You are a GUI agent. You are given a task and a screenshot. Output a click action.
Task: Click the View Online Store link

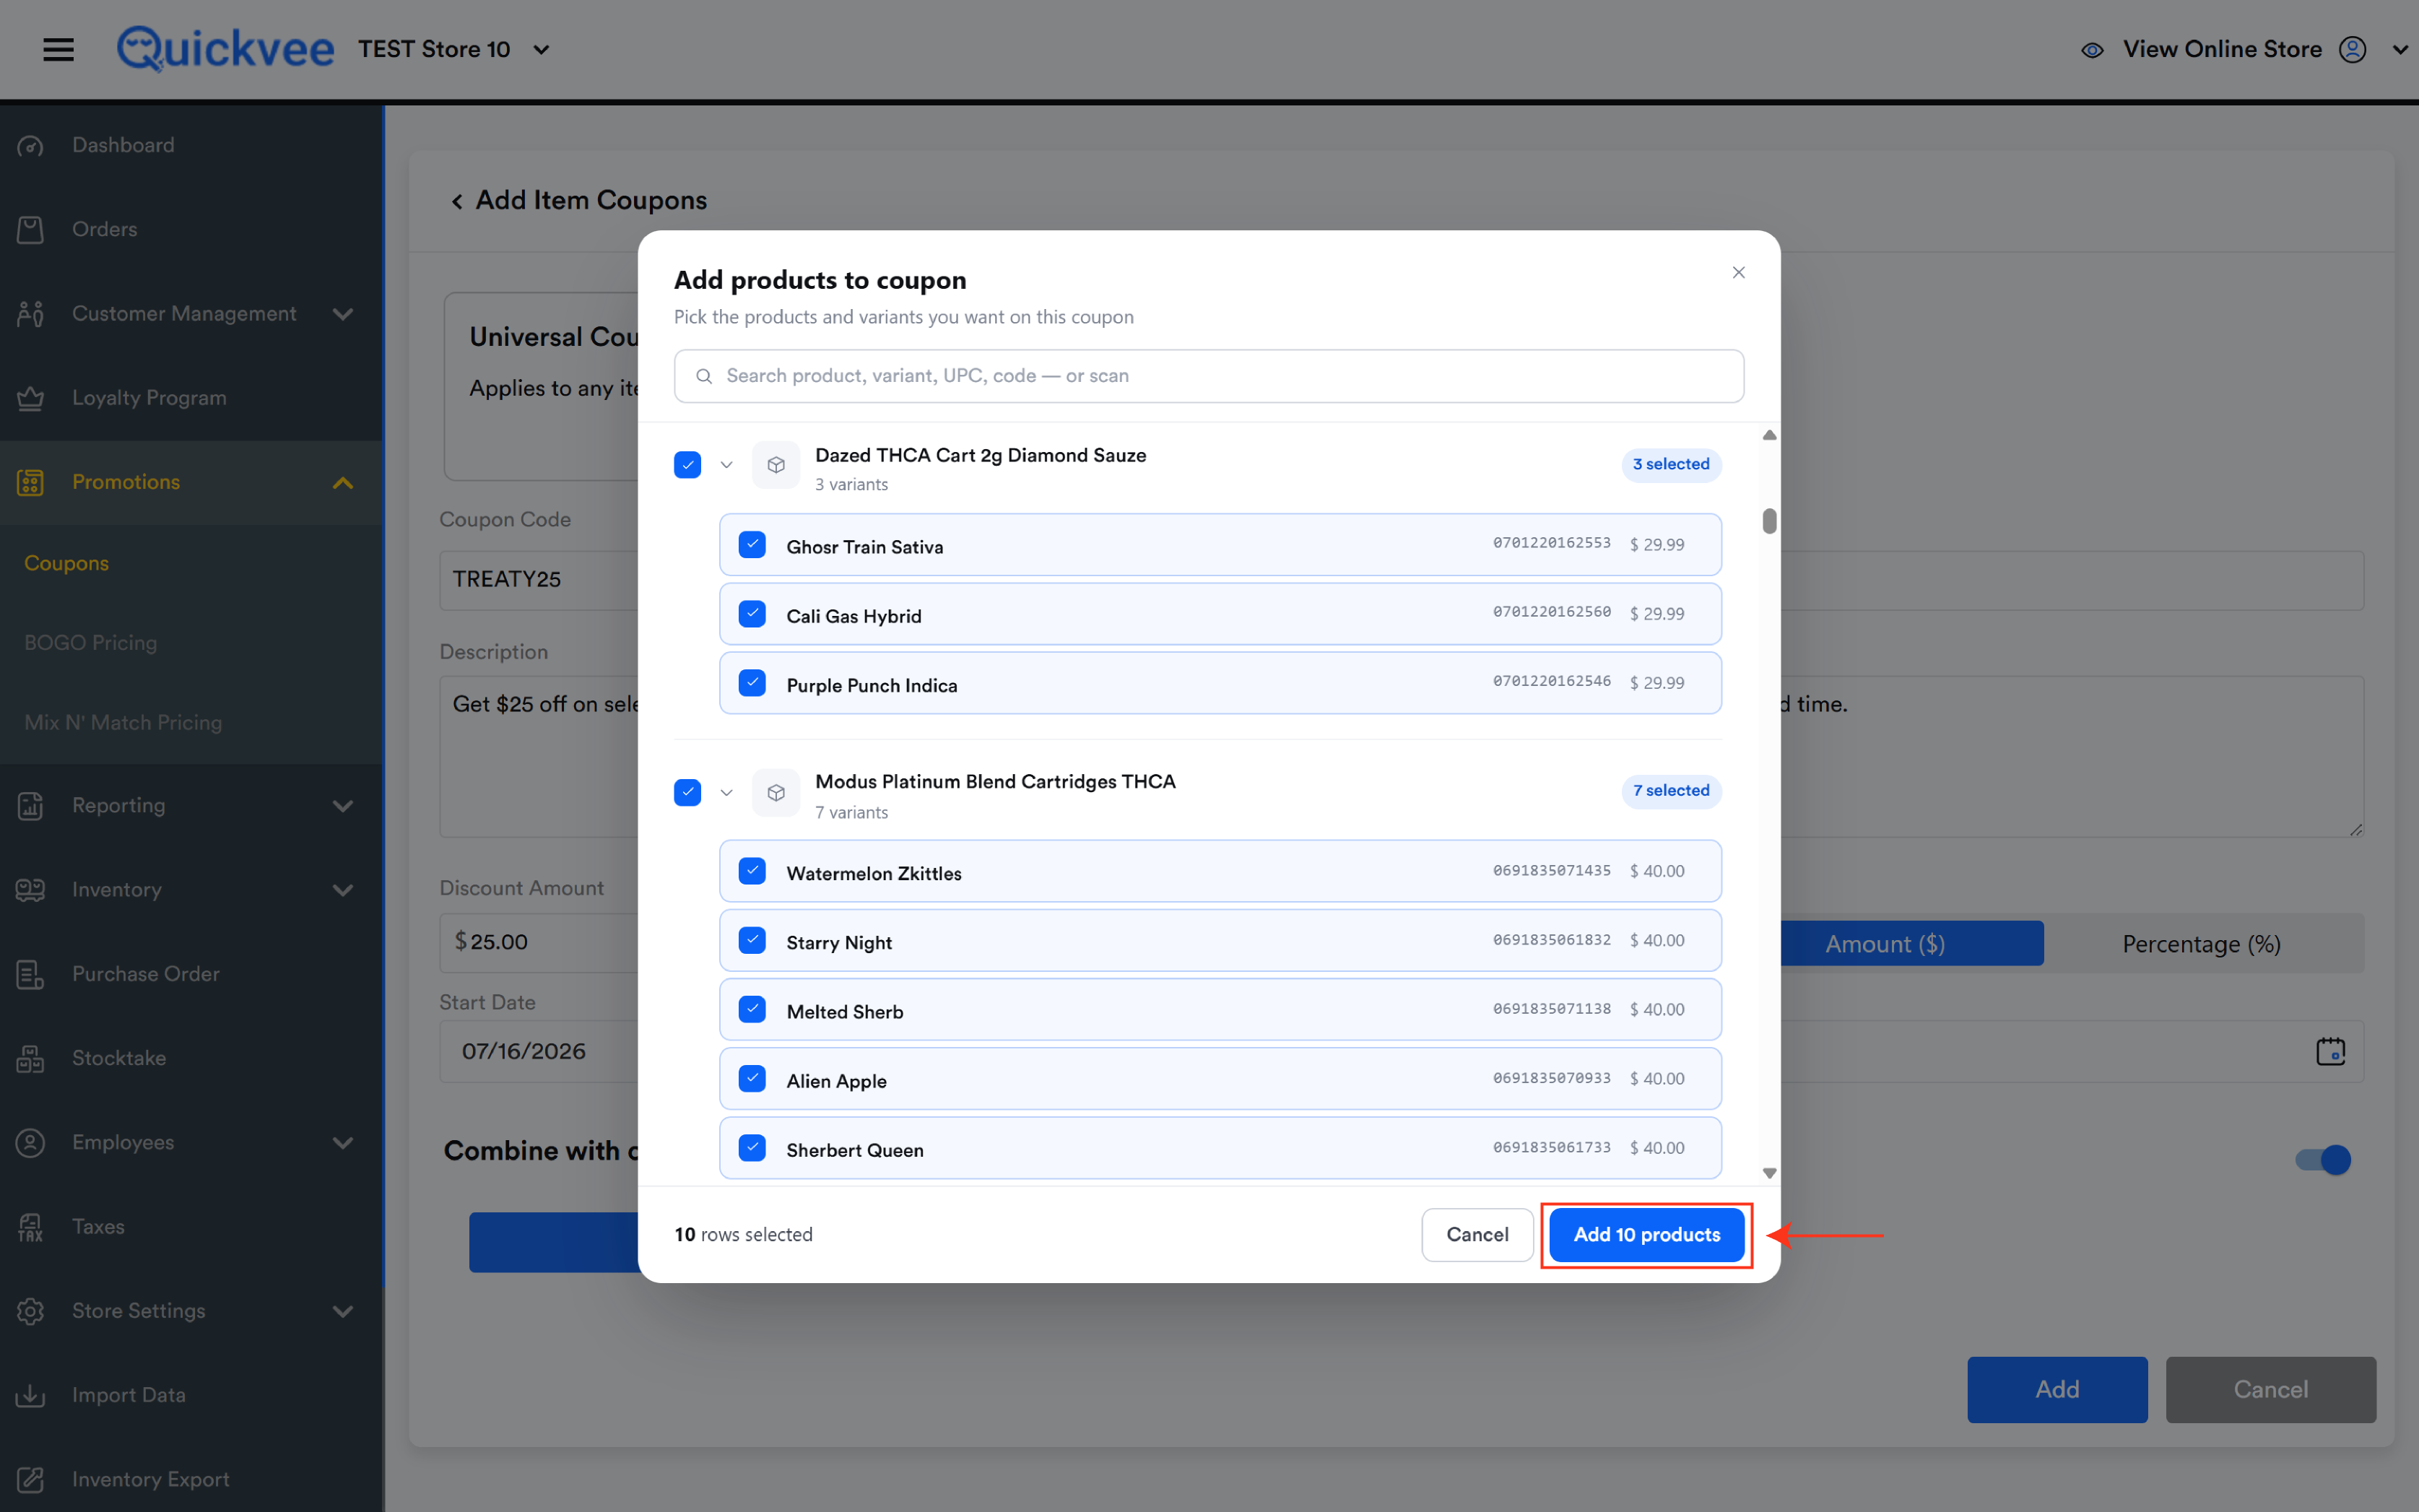tap(2222, 49)
